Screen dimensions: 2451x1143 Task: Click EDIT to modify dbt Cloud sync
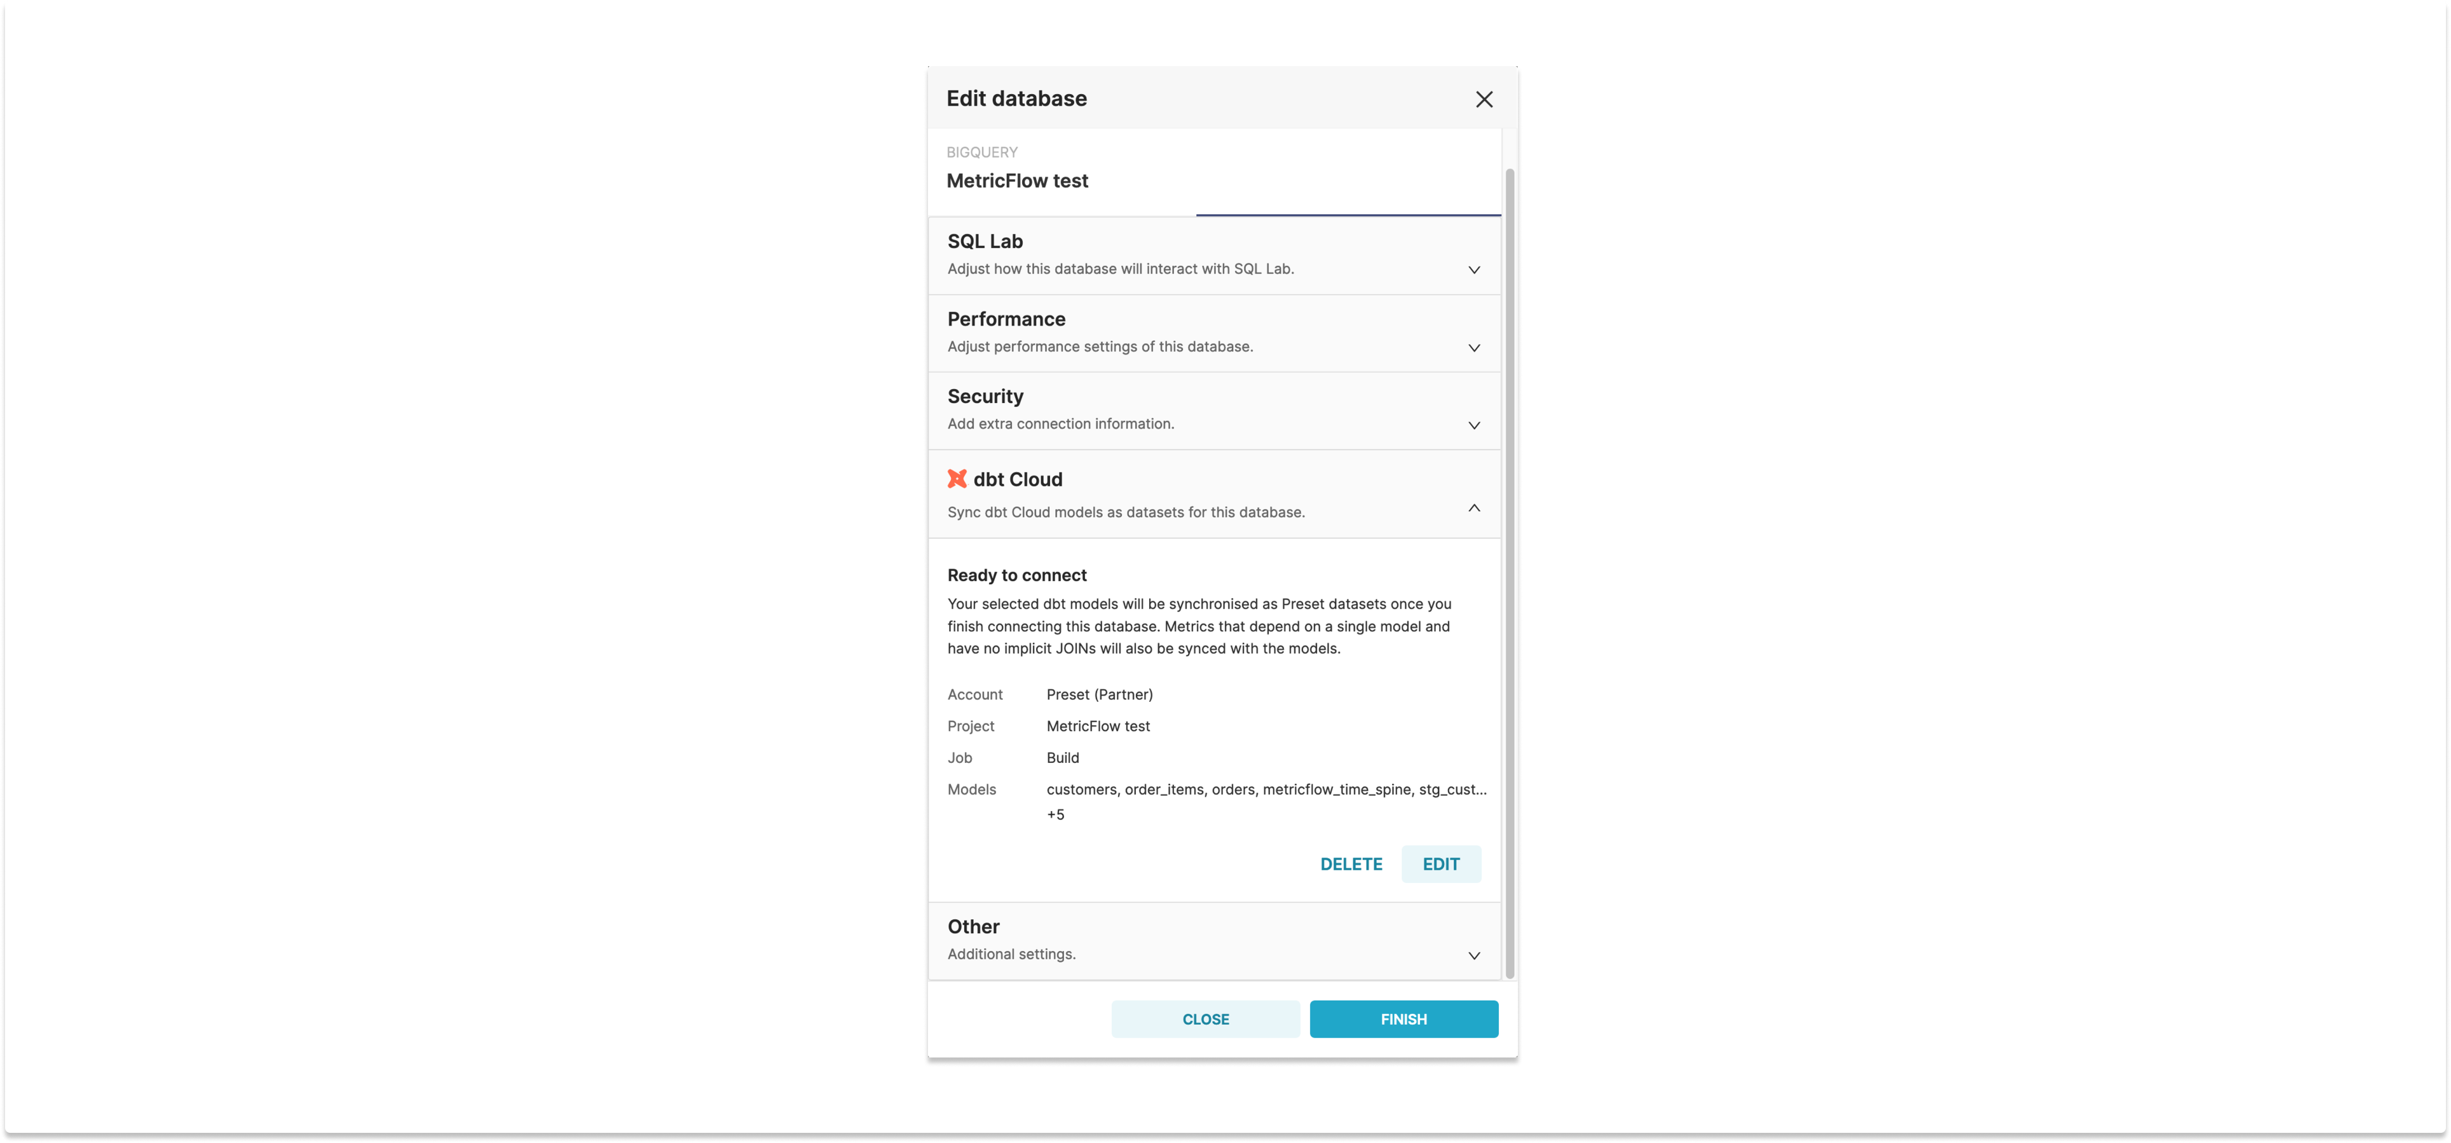pyautogui.click(x=1440, y=864)
